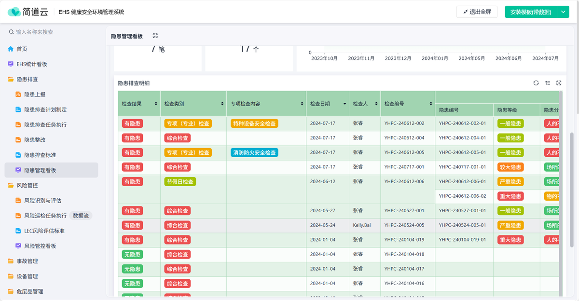Collapse the 隐患排查 folder
The width and height of the screenshot is (579, 301).
pos(27,79)
